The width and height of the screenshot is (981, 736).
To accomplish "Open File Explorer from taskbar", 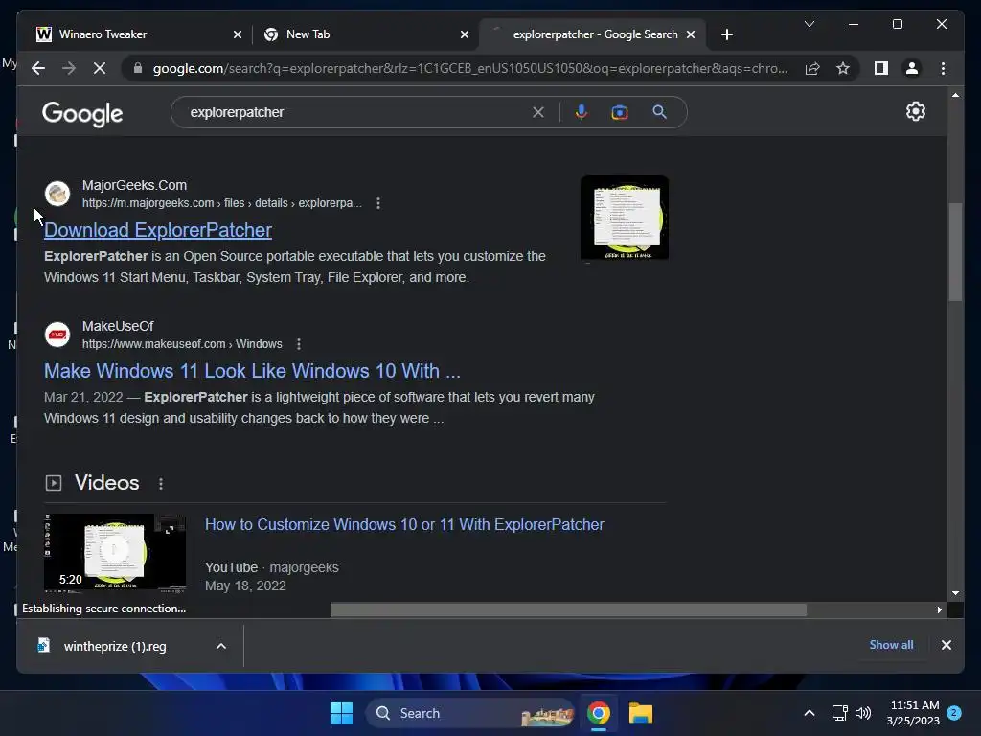I will (641, 713).
